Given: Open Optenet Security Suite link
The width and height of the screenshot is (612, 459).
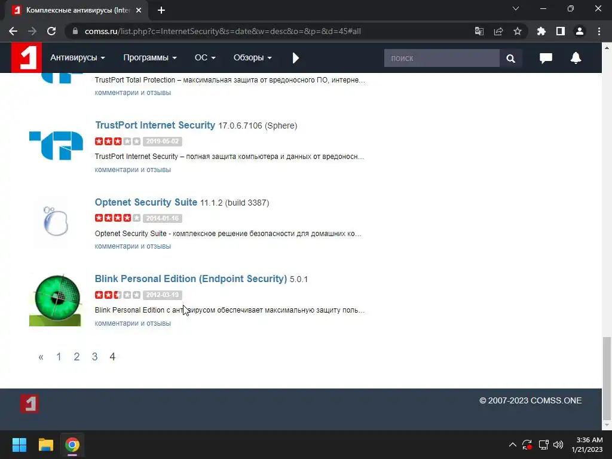Looking at the screenshot, I should 146,202.
